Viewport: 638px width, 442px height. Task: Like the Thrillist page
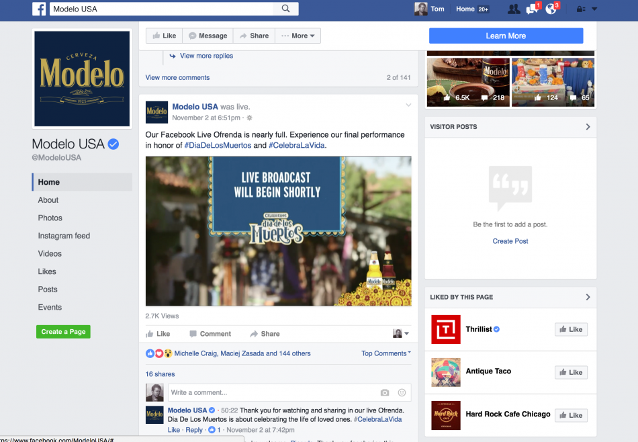[x=571, y=329]
